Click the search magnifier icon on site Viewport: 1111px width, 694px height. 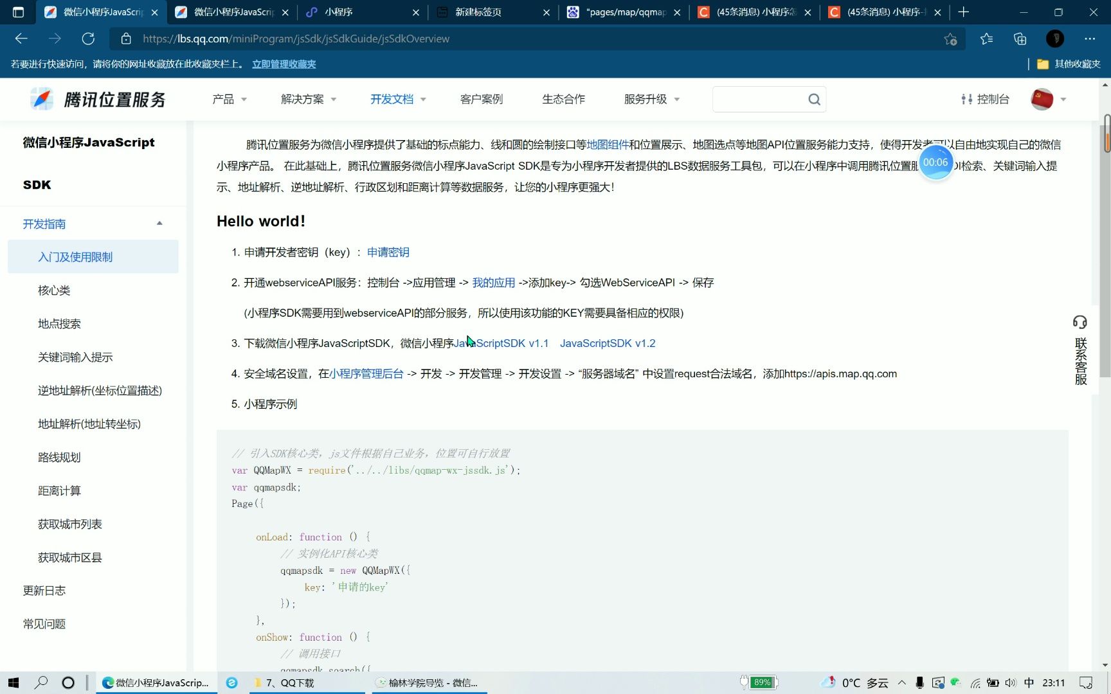[814, 99]
